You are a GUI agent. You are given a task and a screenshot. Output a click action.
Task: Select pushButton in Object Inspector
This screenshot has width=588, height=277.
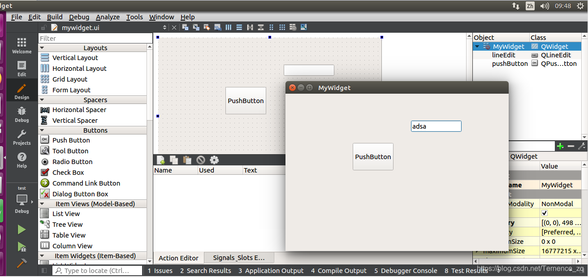[x=510, y=64]
